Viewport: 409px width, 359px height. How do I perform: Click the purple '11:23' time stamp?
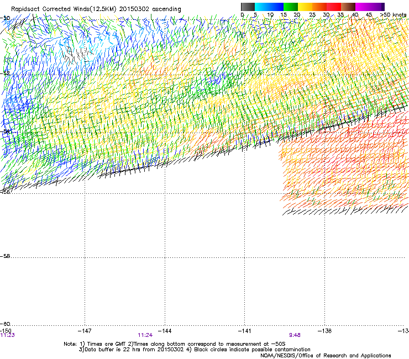click(8, 335)
